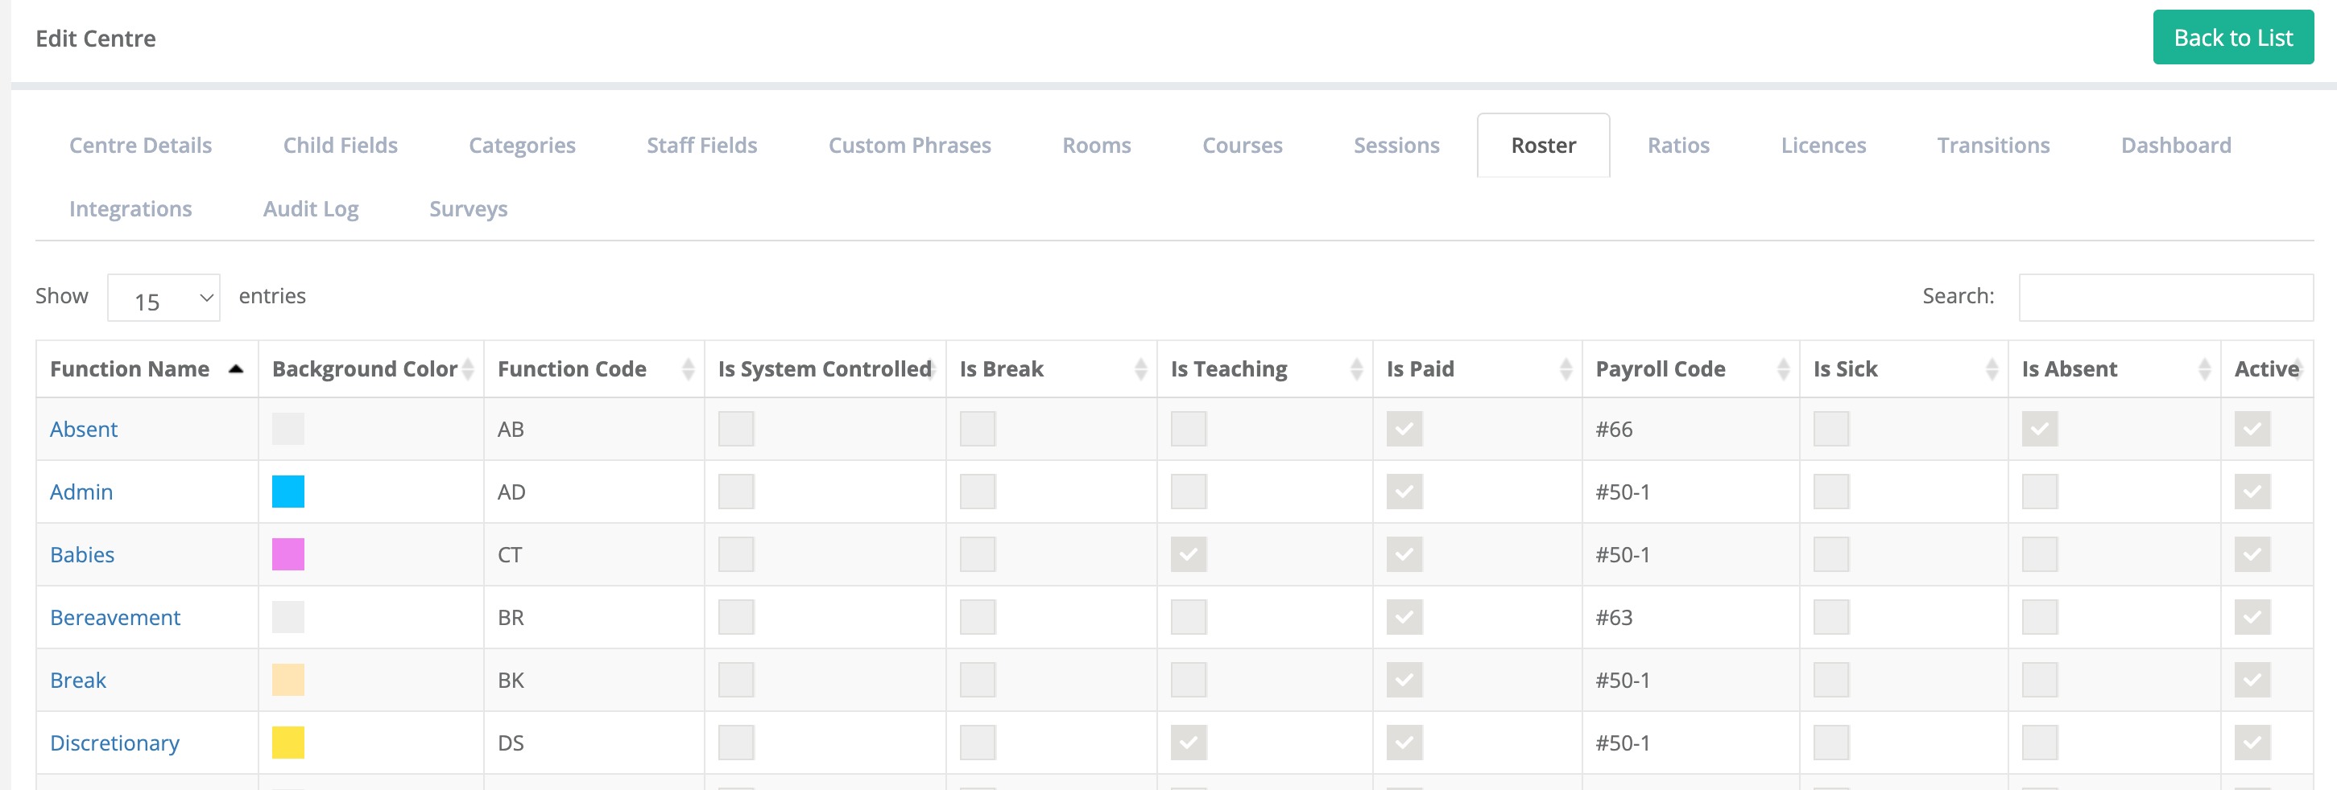Viewport: 2337px width, 790px height.
Task: Click the Is System Controlled column header
Action: (x=825, y=368)
